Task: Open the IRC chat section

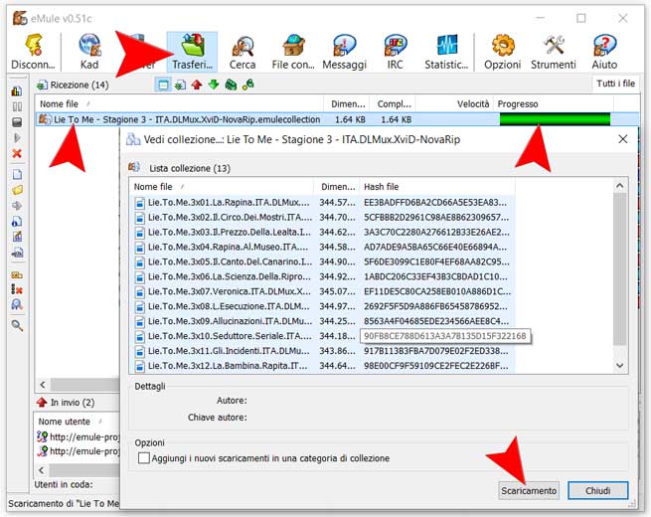Action: [x=395, y=52]
